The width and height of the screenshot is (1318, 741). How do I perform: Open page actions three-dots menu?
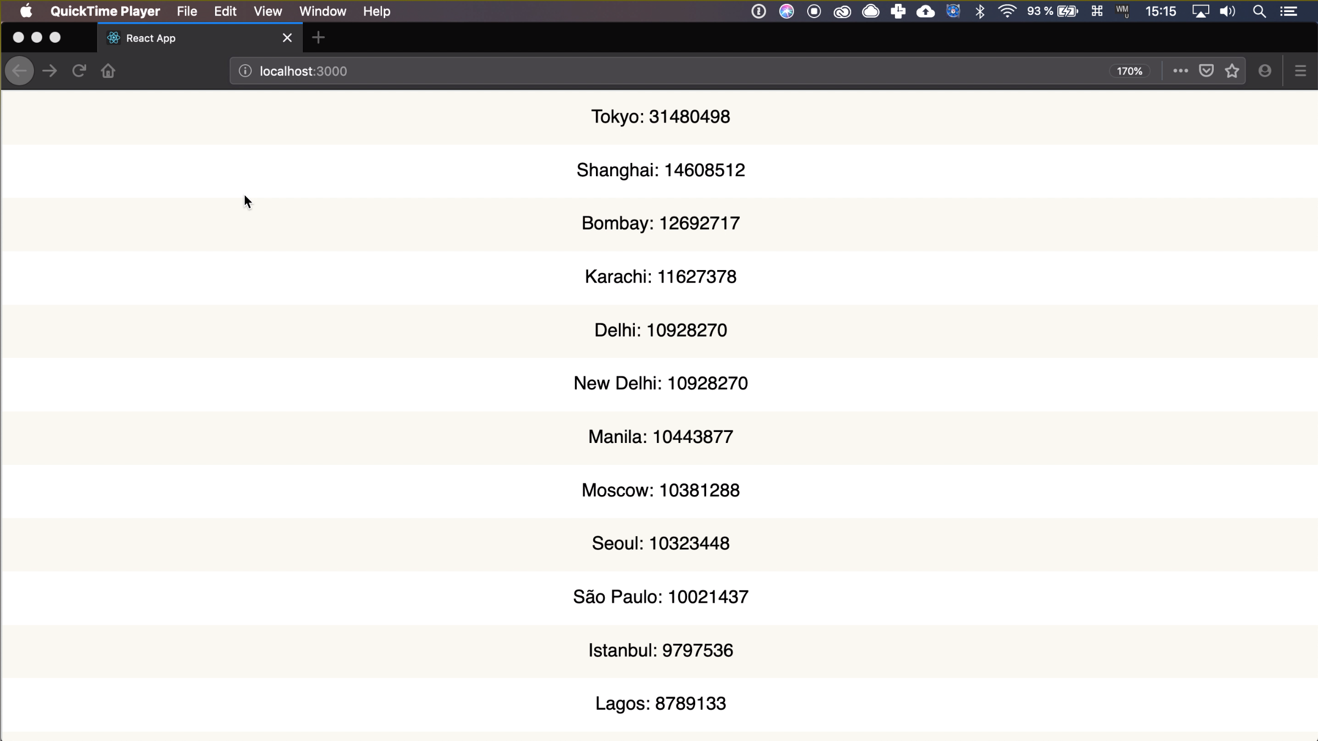point(1180,71)
